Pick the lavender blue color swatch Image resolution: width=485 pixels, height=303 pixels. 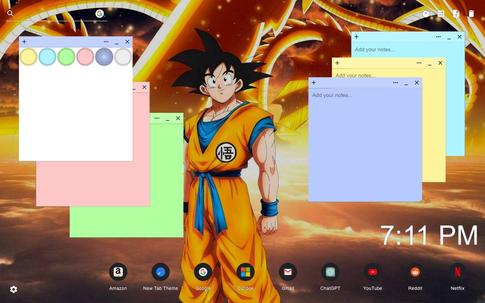104,57
